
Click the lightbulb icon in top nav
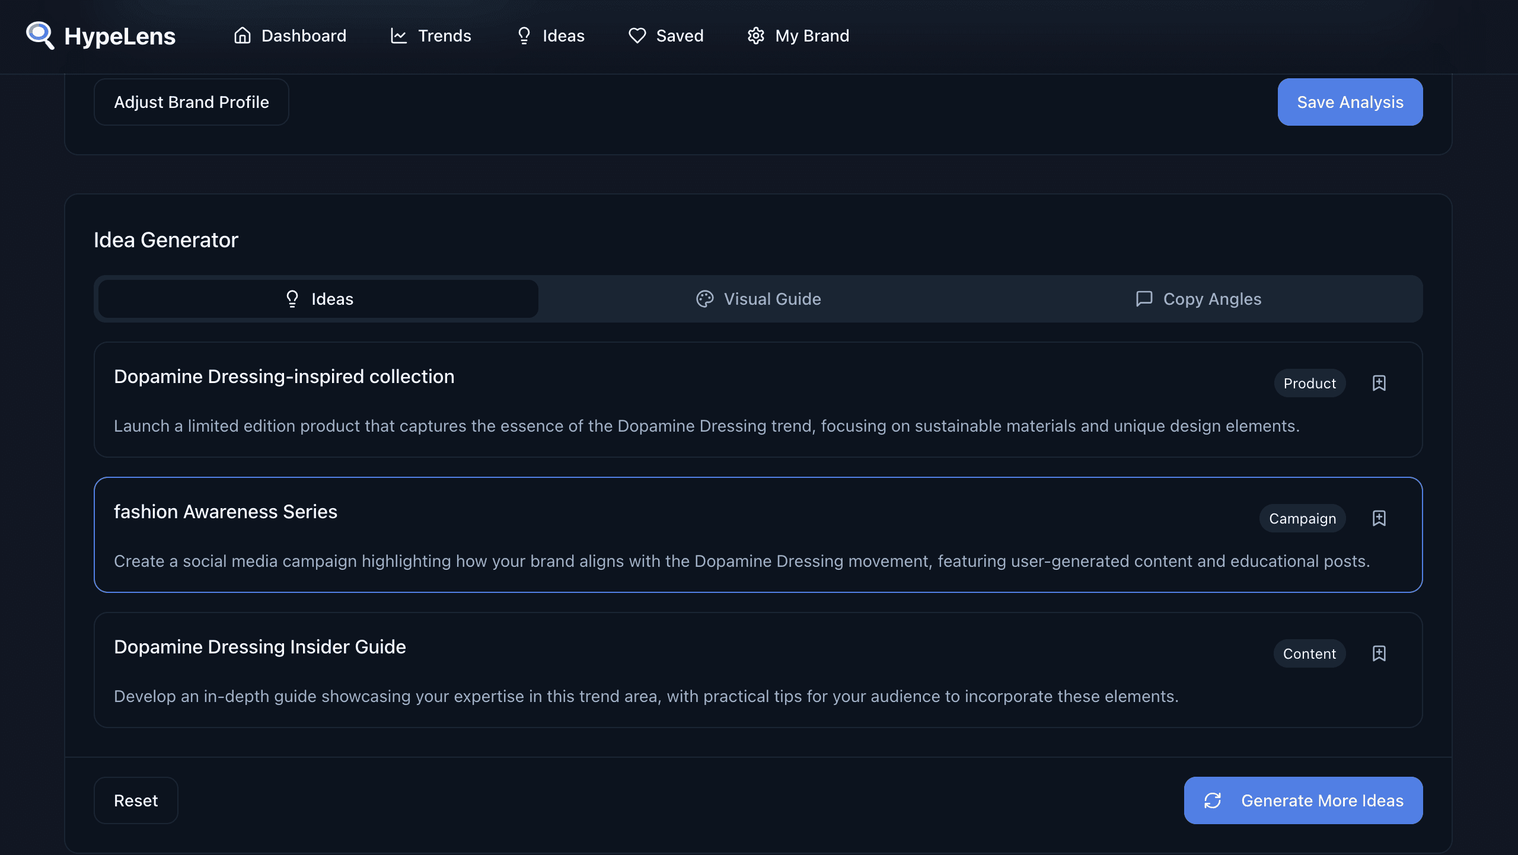[x=524, y=36]
